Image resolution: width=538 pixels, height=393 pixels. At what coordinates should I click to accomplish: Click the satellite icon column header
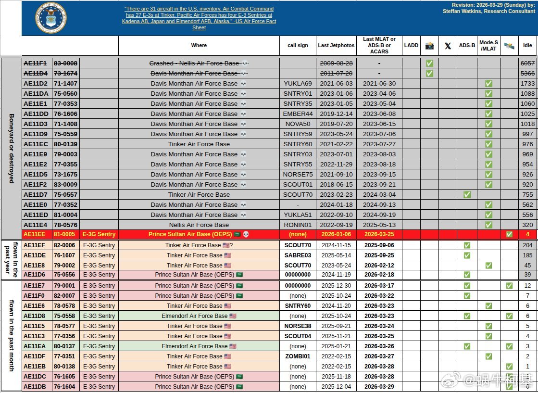click(x=509, y=46)
